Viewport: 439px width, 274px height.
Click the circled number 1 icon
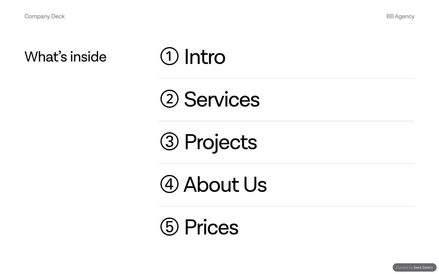tap(169, 56)
